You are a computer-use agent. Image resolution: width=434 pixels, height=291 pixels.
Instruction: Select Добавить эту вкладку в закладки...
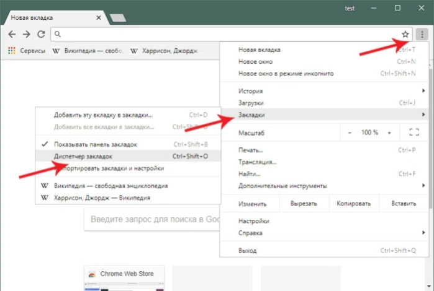point(128,115)
